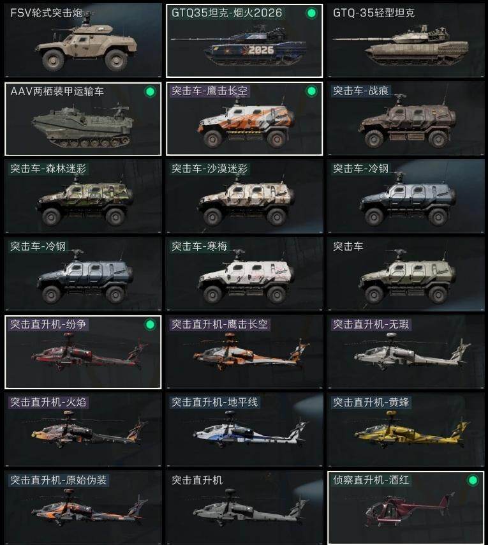Viewport: 488px width, 545px height.
Task: Choose the yellow 突击直升机-黄蜂 skin
Action: pyautogui.click(x=406, y=430)
